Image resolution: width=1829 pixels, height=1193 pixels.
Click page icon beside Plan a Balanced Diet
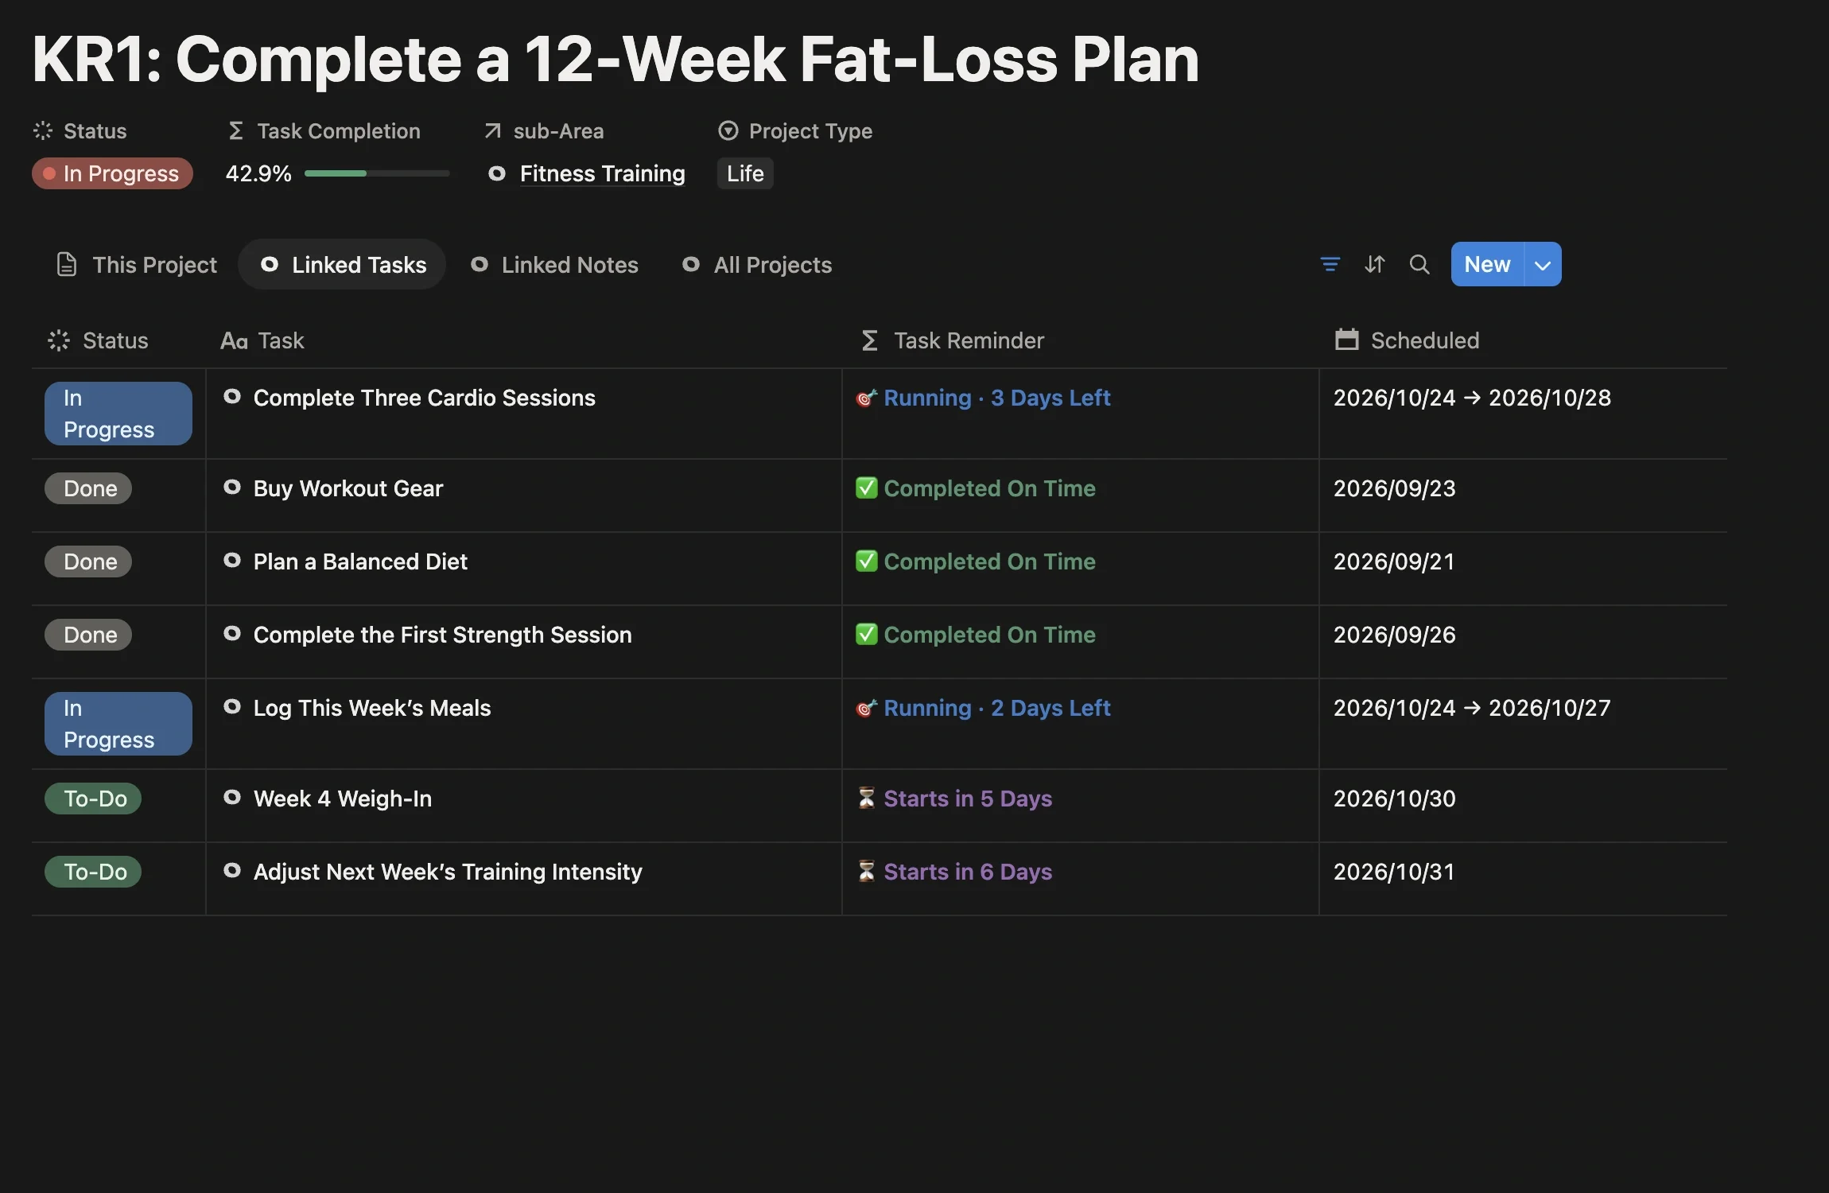(x=232, y=560)
